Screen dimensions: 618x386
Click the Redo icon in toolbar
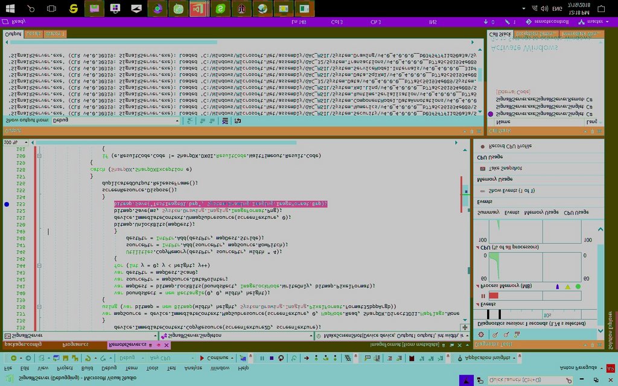103,358
